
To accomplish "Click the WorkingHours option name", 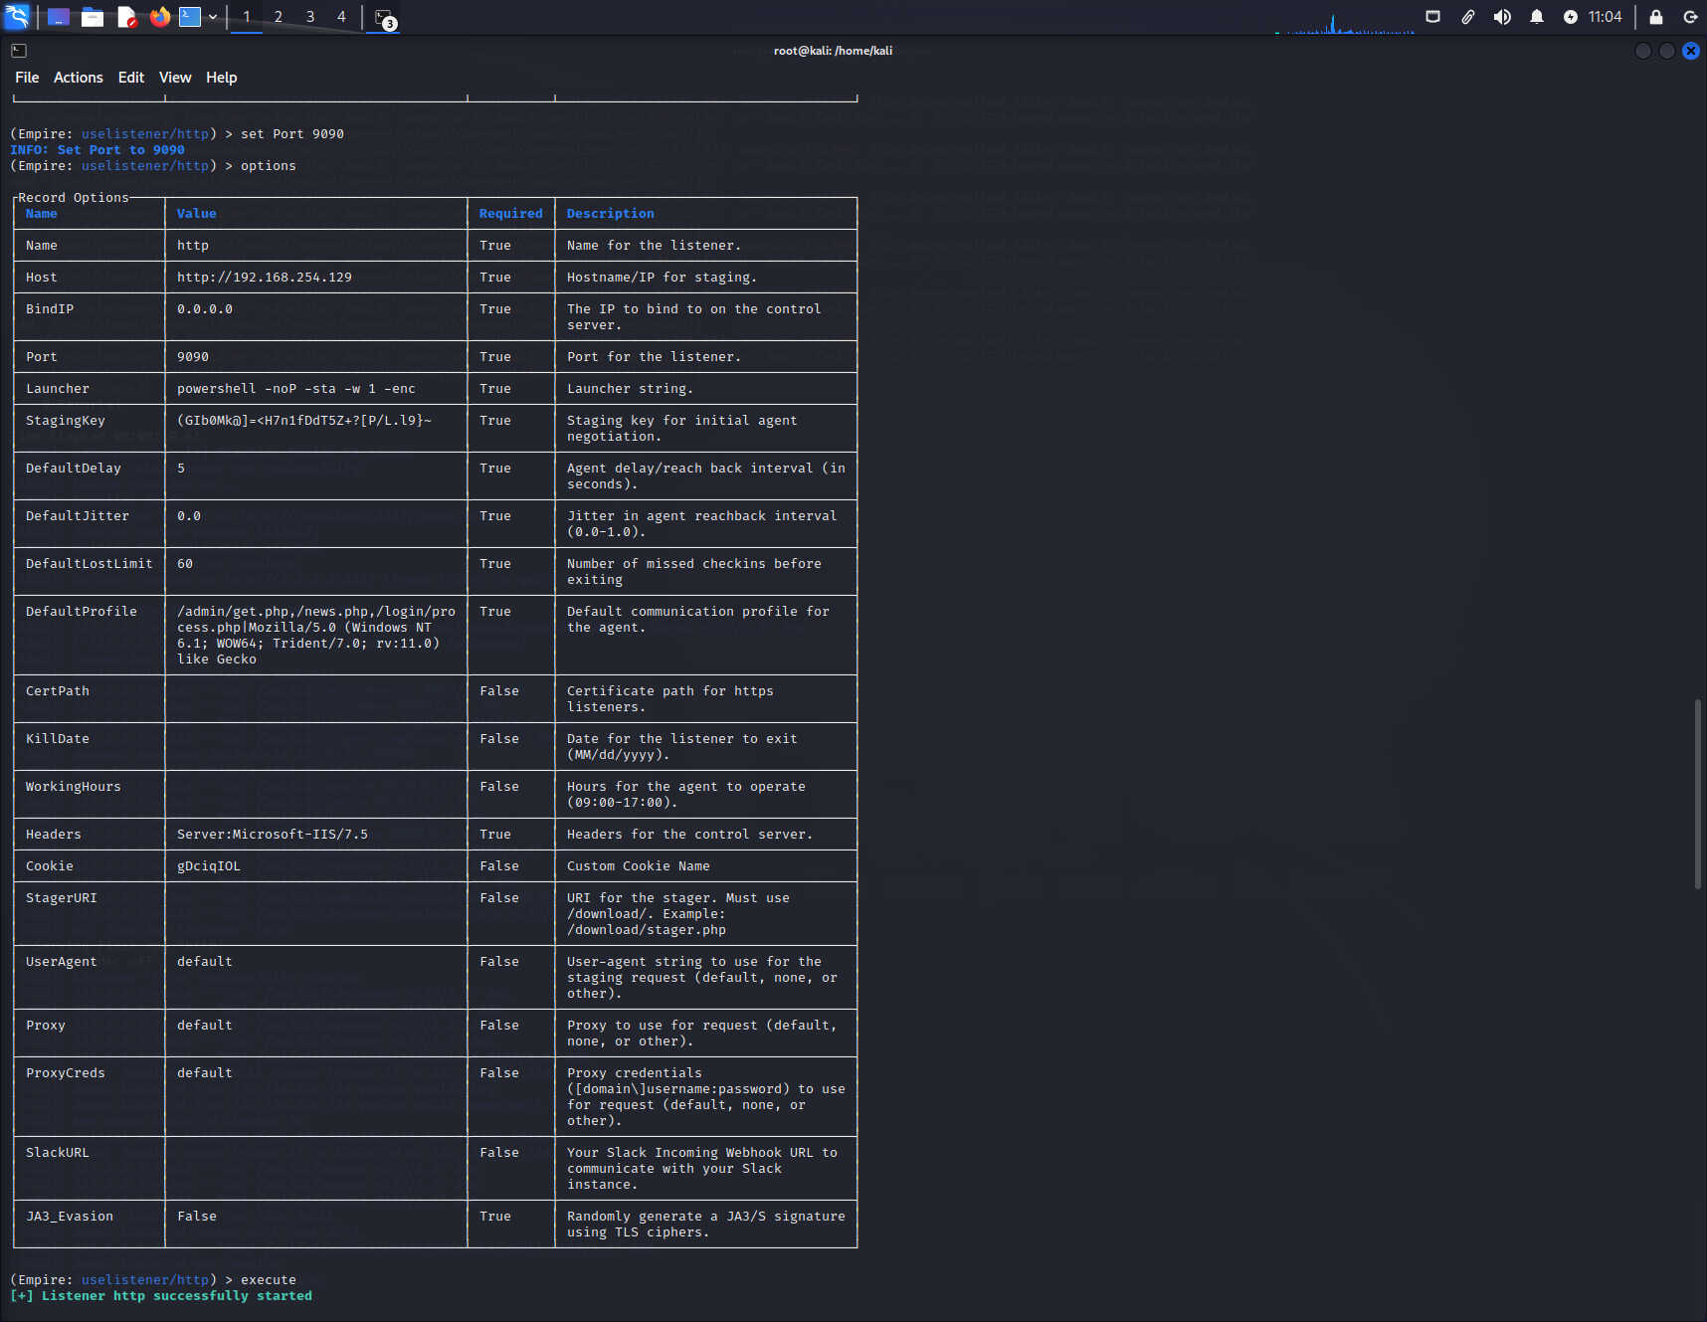I will tap(74, 787).
